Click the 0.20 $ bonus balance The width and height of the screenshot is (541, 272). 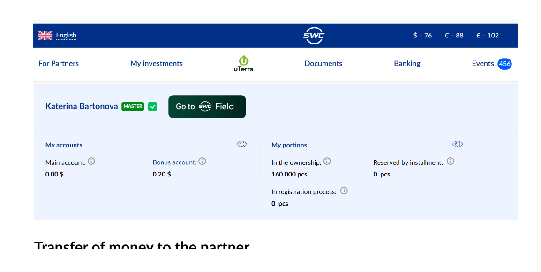pos(162,175)
